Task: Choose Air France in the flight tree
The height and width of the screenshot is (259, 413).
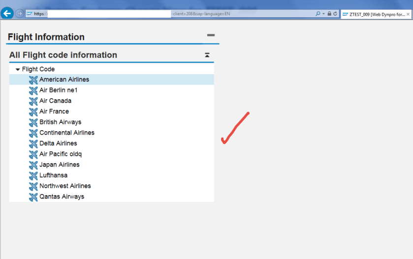Action: pyautogui.click(x=54, y=112)
